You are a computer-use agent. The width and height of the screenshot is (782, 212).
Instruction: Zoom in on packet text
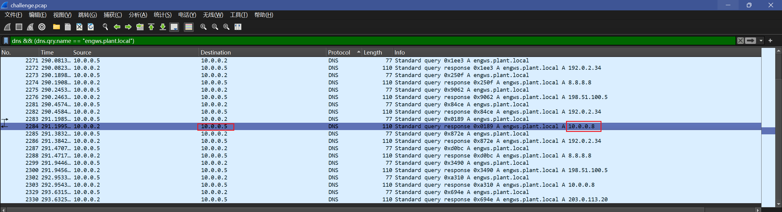tap(203, 27)
